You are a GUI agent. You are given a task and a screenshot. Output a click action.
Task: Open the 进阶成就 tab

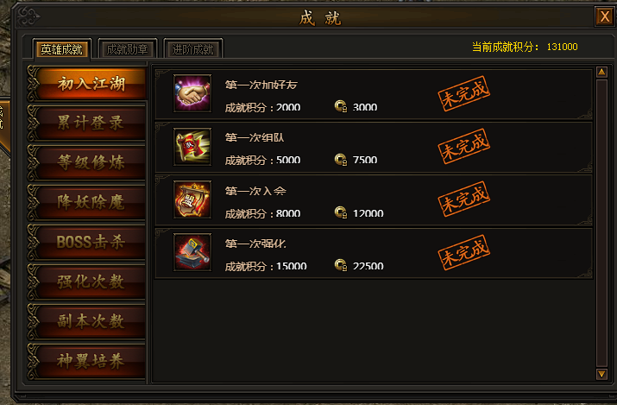[x=192, y=49]
